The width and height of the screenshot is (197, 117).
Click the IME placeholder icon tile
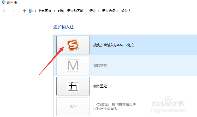(x=73, y=107)
